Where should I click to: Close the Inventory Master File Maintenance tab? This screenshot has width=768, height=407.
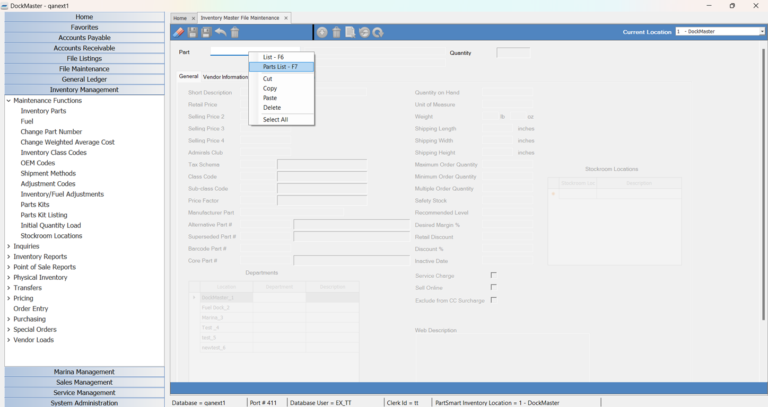pyautogui.click(x=286, y=18)
